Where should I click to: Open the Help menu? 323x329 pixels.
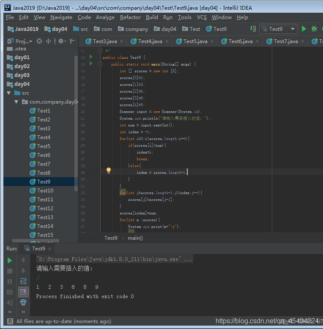[x=242, y=17]
